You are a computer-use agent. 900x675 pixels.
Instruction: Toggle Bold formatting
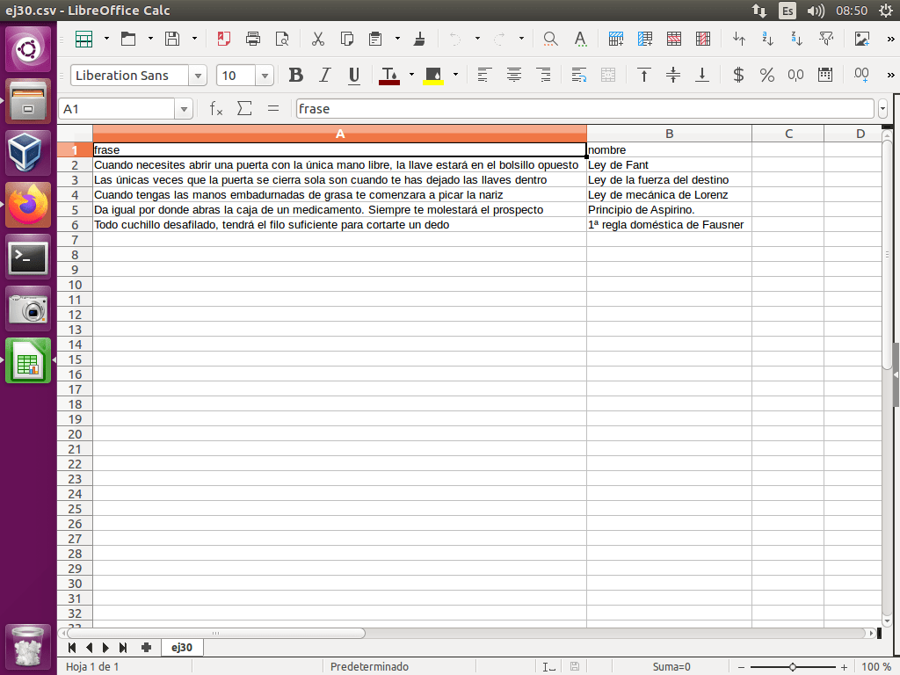tap(296, 76)
